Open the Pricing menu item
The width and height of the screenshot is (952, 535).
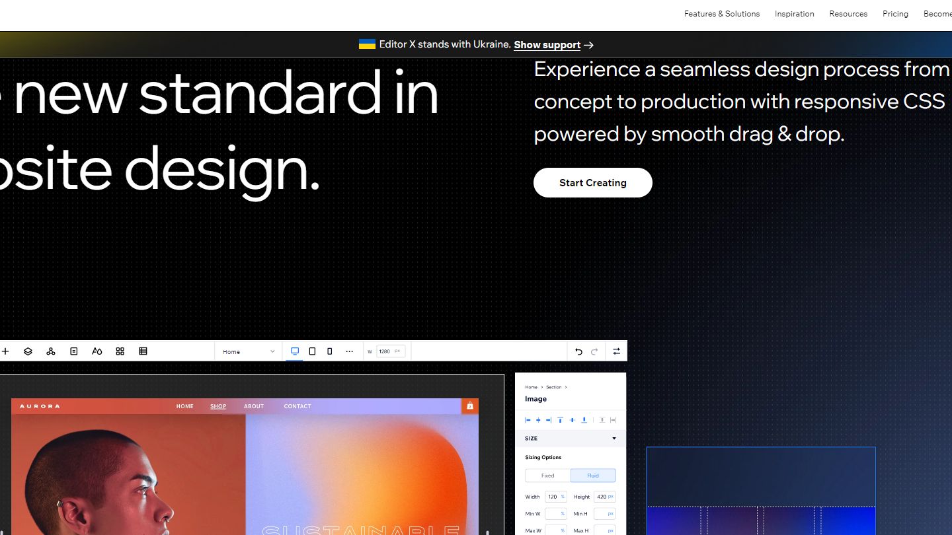(x=895, y=14)
